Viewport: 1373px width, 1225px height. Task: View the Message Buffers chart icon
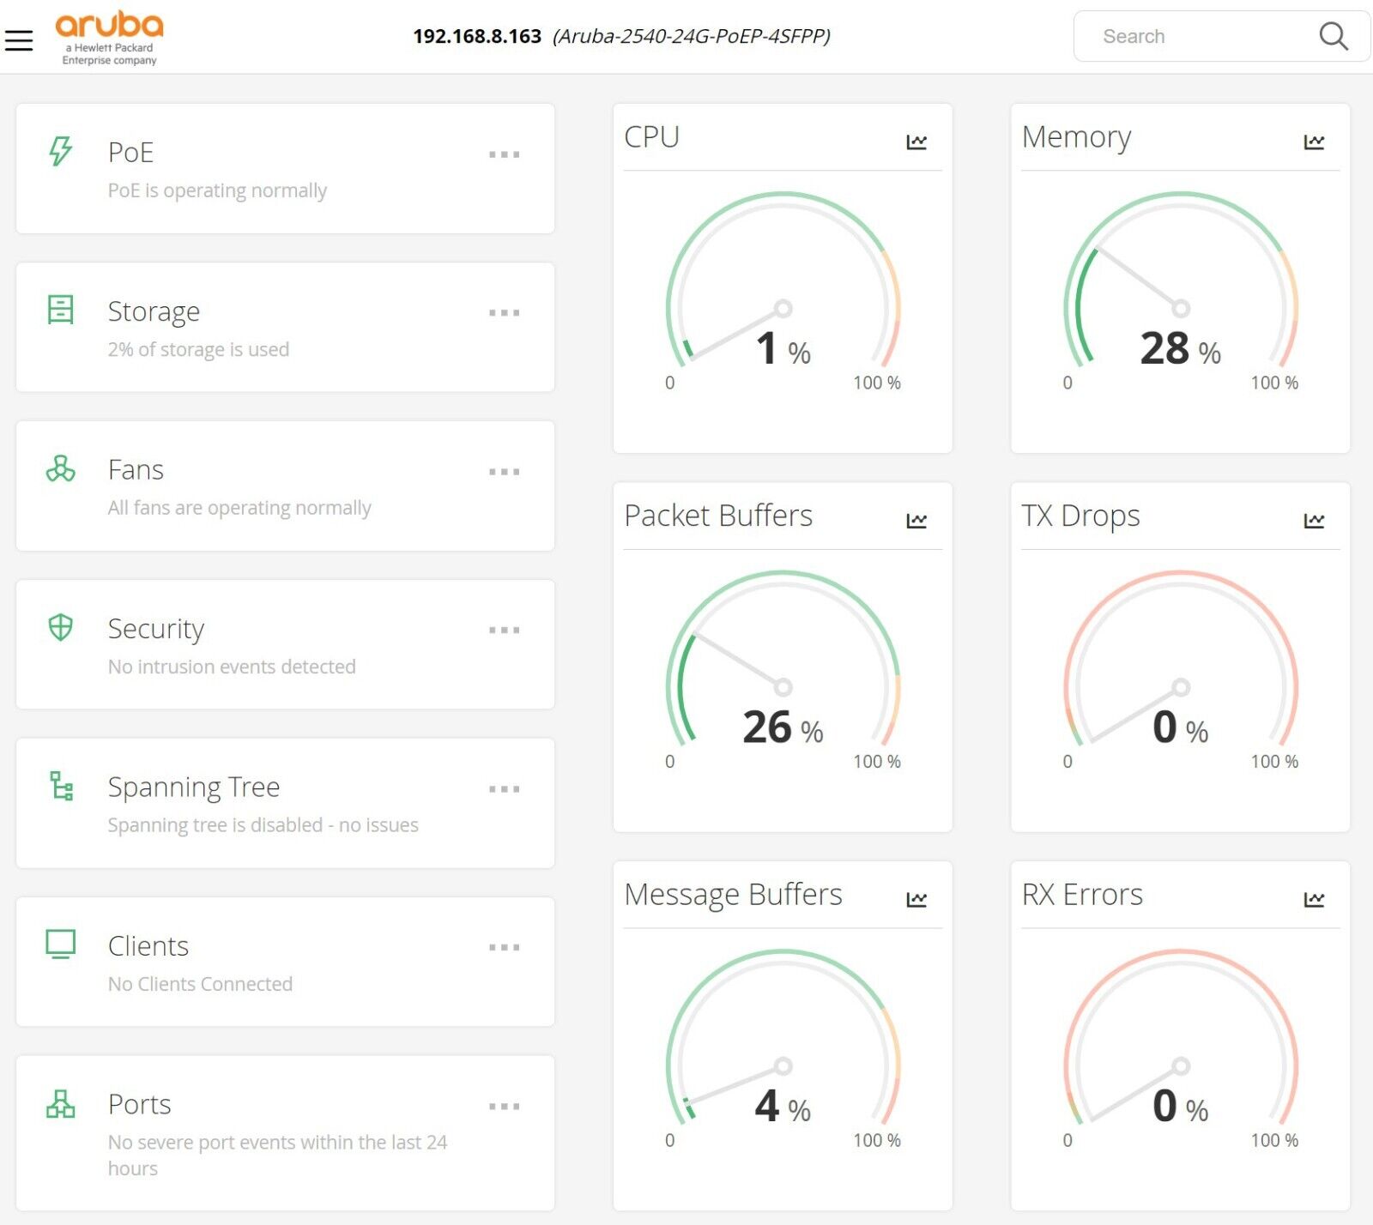coord(916,899)
